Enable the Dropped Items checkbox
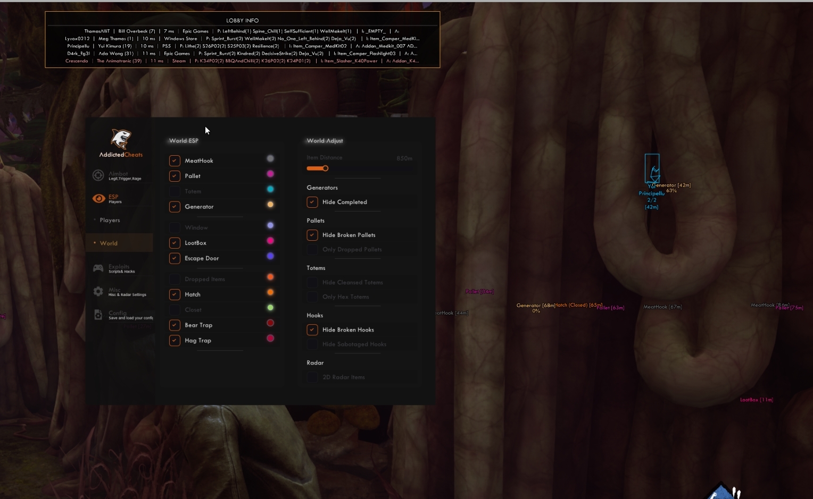 pyautogui.click(x=175, y=279)
